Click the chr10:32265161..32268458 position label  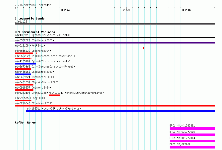[x=33, y=5]
